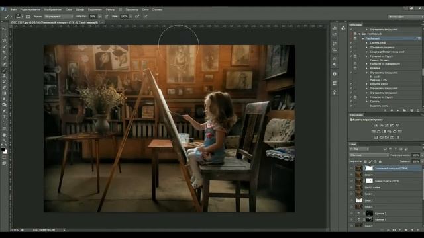The height and width of the screenshot is (238, 424).
Task: Collapse the FastRetouch action set
Action: tap(359, 34)
